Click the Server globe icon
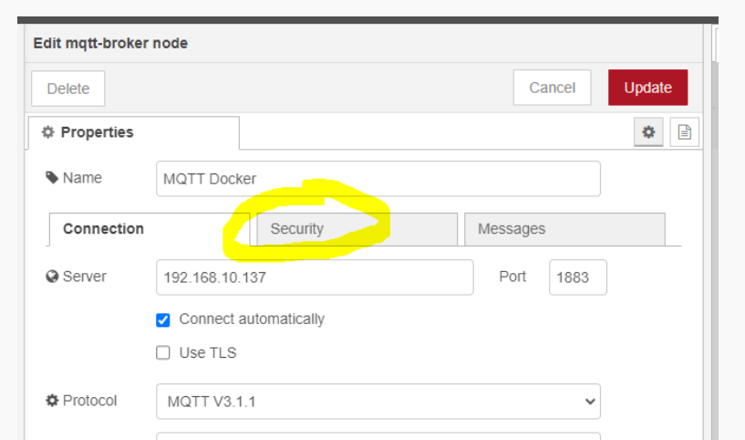The height and width of the screenshot is (440, 745). click(x=52, y=276)
